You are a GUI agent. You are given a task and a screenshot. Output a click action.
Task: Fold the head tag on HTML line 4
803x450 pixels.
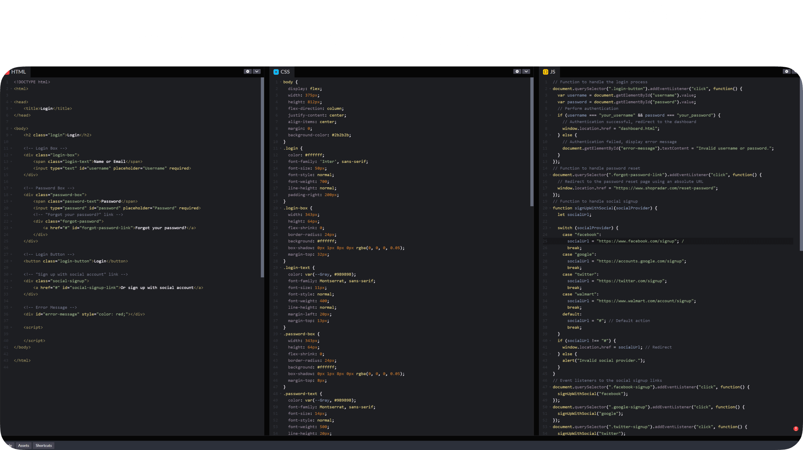coord(11,102)
